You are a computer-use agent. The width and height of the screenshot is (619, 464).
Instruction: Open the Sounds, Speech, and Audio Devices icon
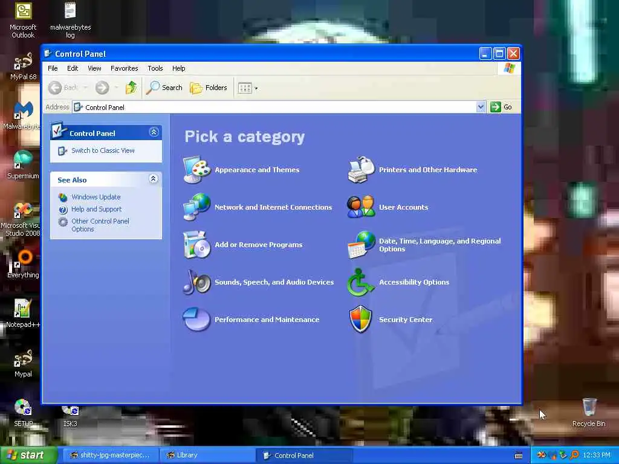tap(196, 282)
